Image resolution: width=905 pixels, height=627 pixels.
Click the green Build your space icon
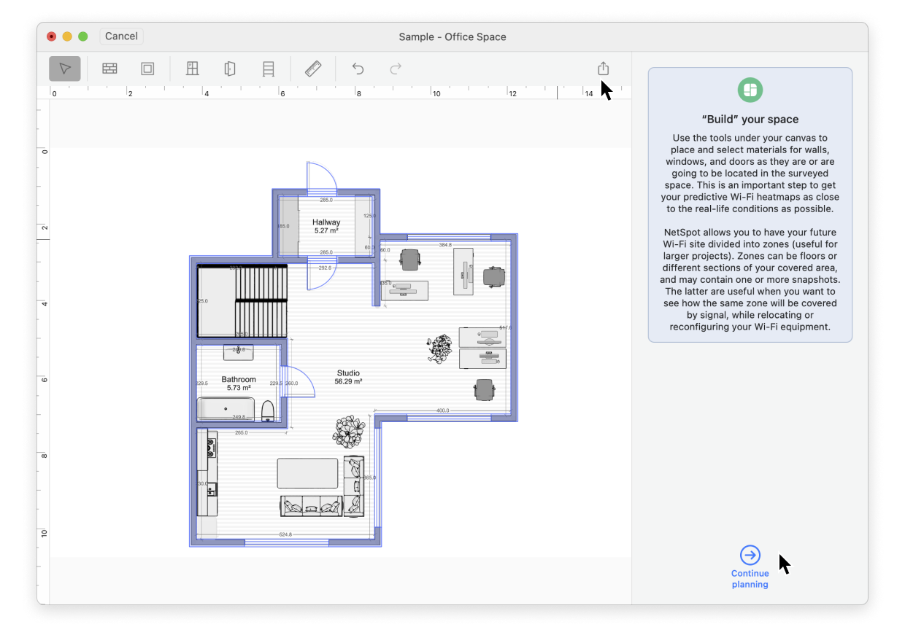pyautogui.click(x=750, y=90)
